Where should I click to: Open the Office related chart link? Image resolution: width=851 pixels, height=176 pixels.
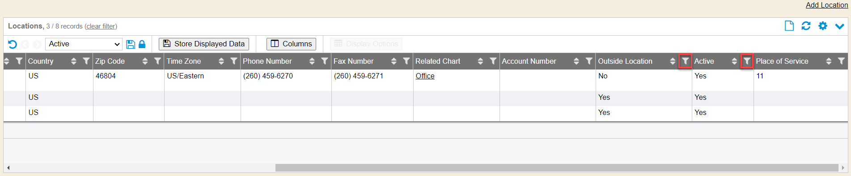pos(425,76)
